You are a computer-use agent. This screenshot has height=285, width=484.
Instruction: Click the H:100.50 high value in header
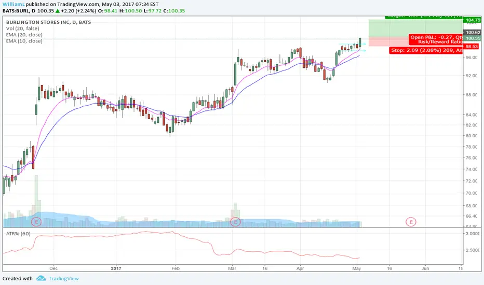[x=130, y=11]
